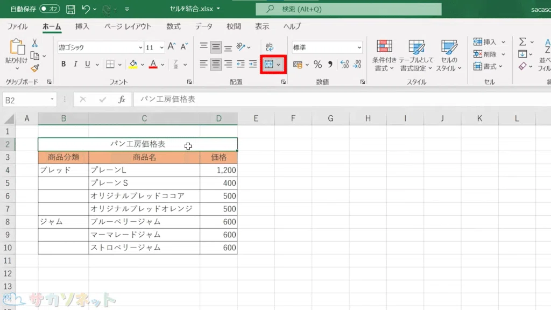
Task: Apply red font color A
Action: 153,65
